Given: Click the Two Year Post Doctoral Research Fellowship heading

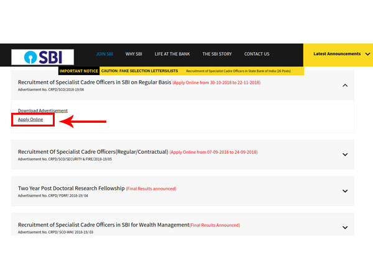Looking at the screenshot, I should (71, 188).
